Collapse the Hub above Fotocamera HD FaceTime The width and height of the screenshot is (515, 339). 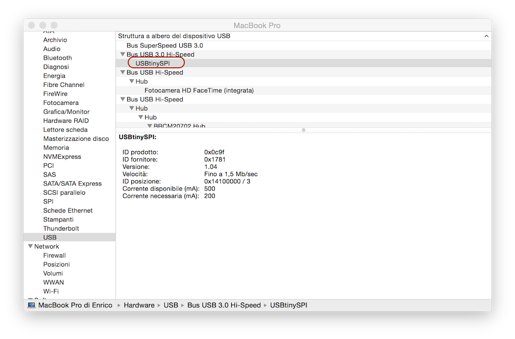pos(132,81)
